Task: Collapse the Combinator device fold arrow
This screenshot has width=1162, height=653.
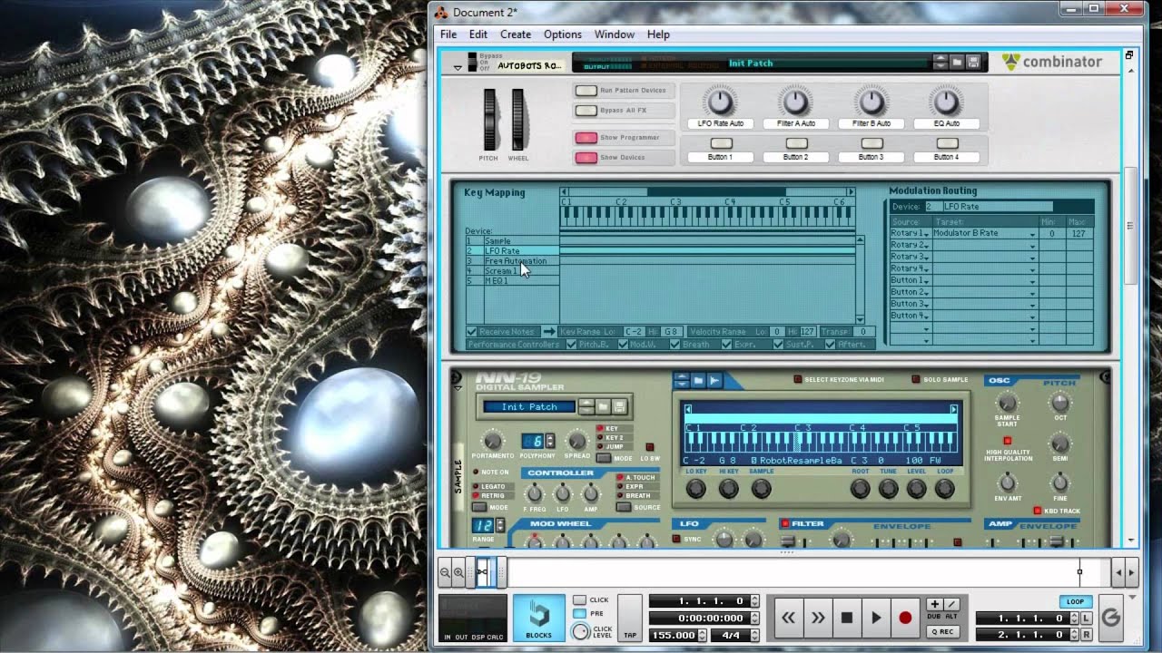Action: coord(458,67)
